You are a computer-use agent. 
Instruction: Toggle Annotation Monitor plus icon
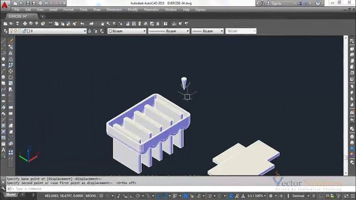281,196
